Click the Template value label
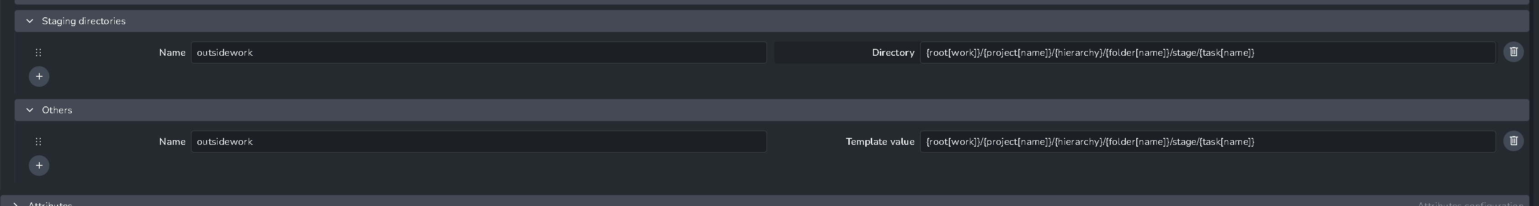1539x206 pixels. (880, 142)
